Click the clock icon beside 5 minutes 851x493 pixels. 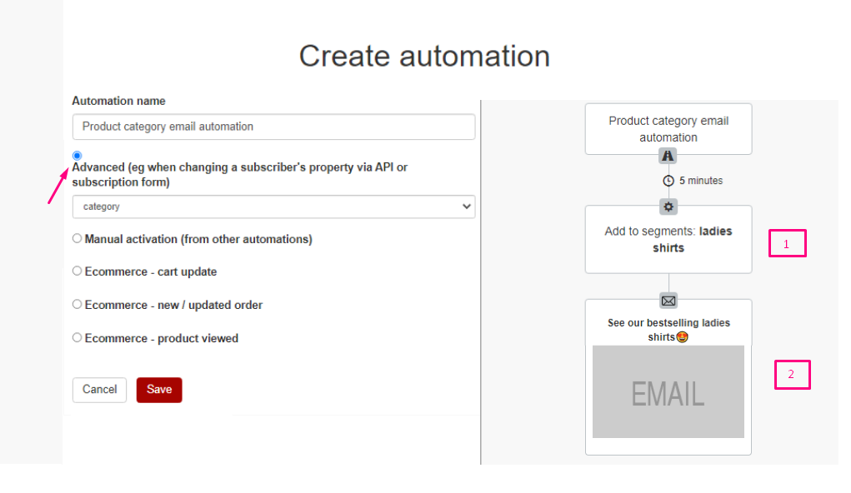[x=668, y=181]
